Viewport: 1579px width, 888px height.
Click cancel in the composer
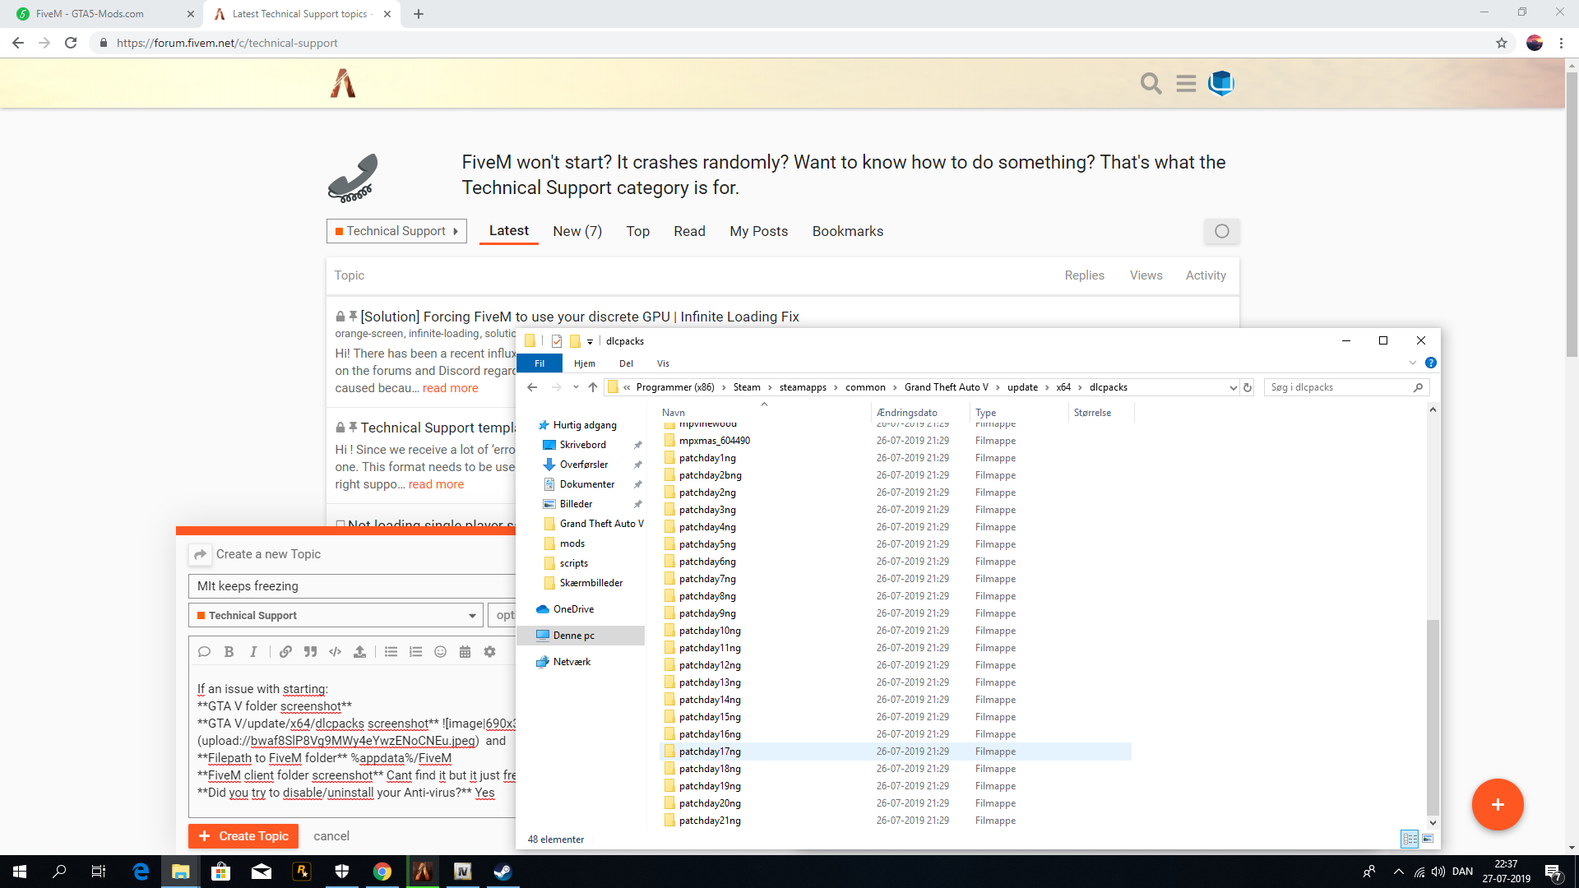[331, 836]
